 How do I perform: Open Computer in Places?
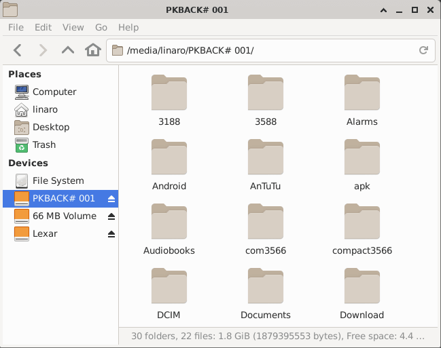(x=60, y=92)
